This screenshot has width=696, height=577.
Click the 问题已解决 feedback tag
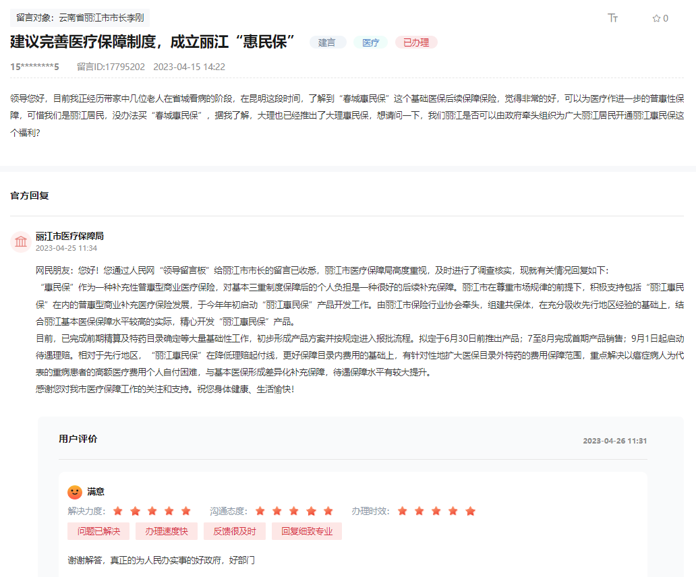pyautogui.click(x=98, y=531)
